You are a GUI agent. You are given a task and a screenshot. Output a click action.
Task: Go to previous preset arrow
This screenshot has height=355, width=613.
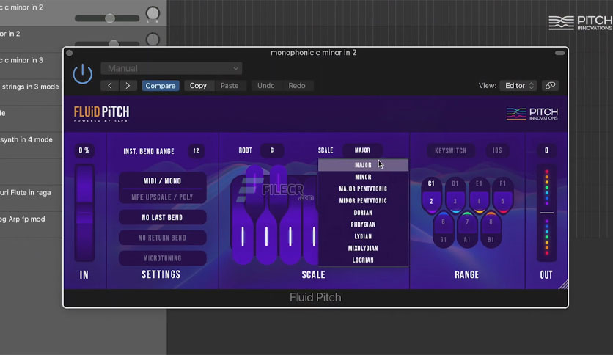pyautogui.click(x=110, y=86)
